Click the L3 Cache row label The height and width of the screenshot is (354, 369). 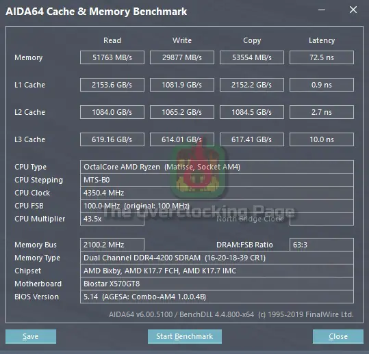click(29, 139)
